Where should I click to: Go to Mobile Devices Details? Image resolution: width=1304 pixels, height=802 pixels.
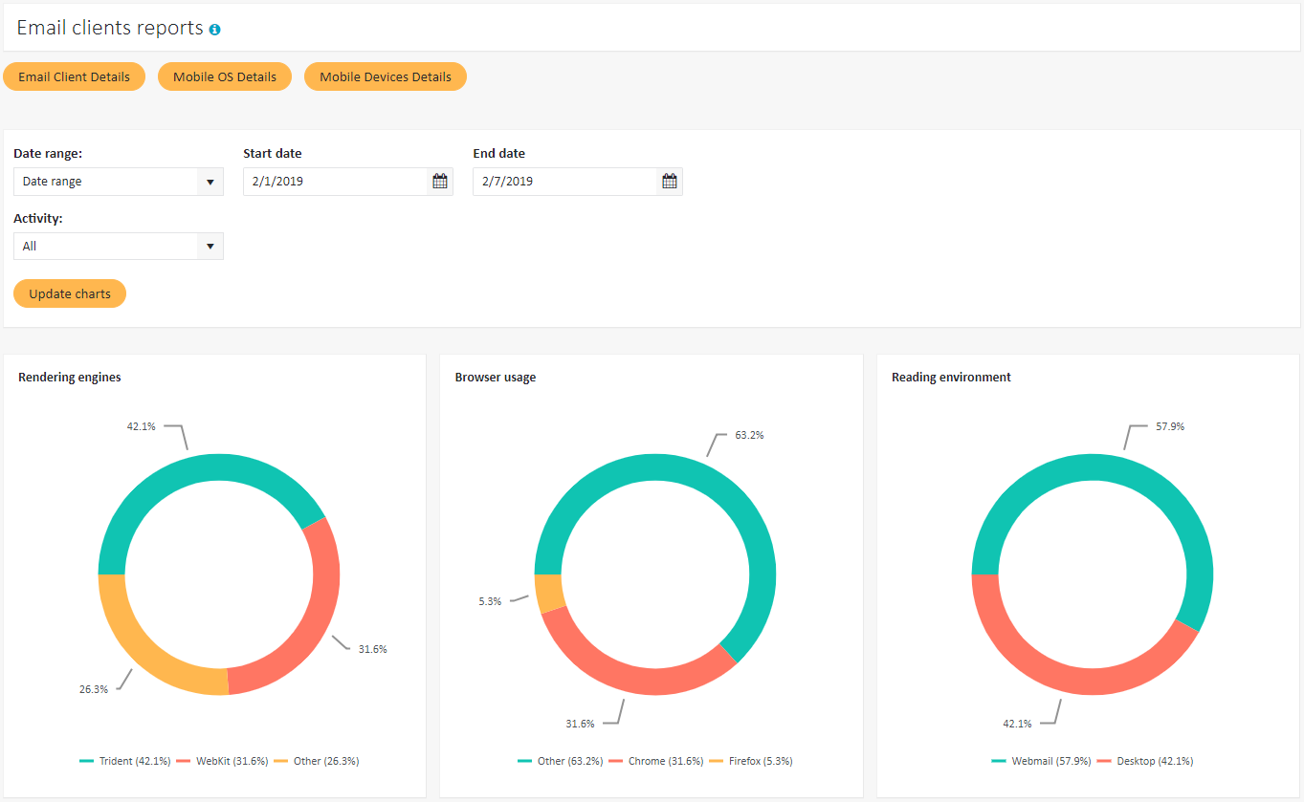tap(386, 77)
